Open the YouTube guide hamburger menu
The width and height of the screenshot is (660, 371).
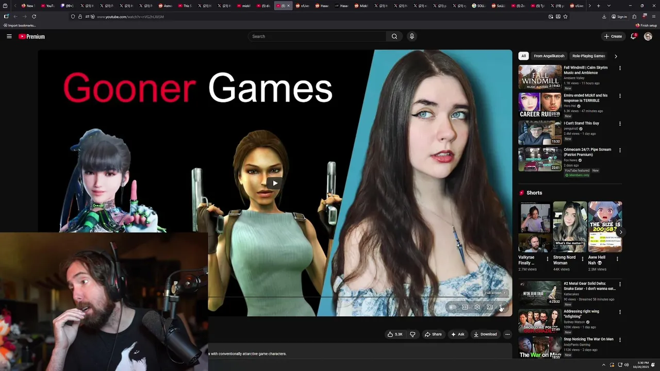tap(9, 37)
